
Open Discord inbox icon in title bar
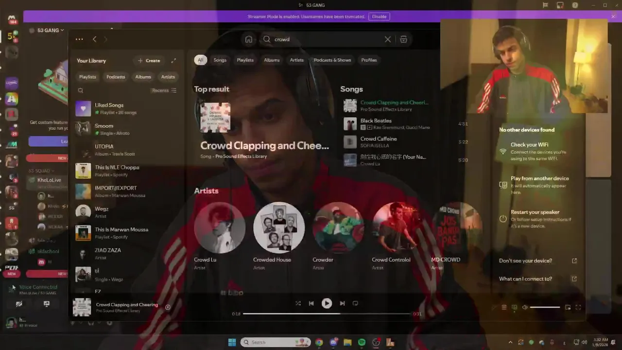point(560,5)
